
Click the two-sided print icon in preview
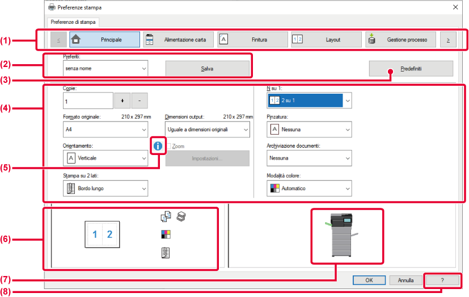click(166, 254)
